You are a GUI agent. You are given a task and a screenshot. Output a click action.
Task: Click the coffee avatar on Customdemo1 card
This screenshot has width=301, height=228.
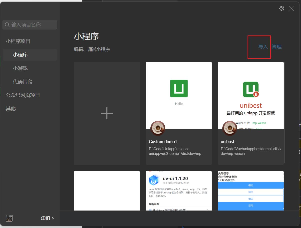click(x=158, y=128)
